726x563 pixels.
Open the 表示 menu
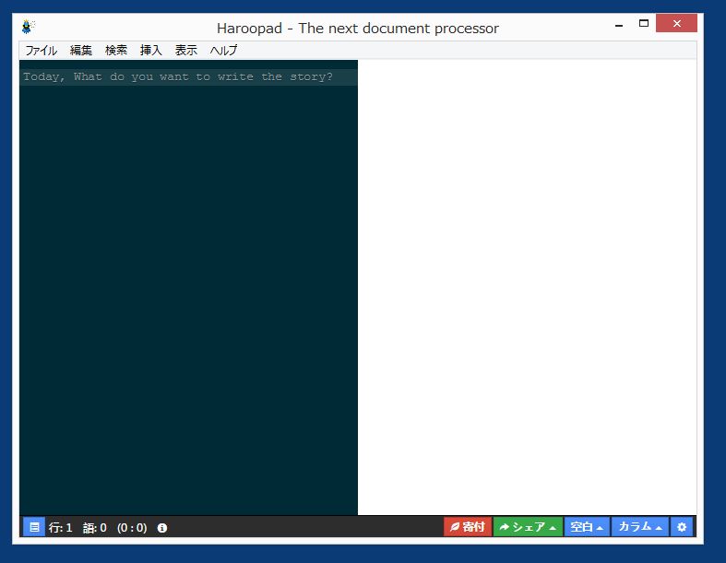186,50
